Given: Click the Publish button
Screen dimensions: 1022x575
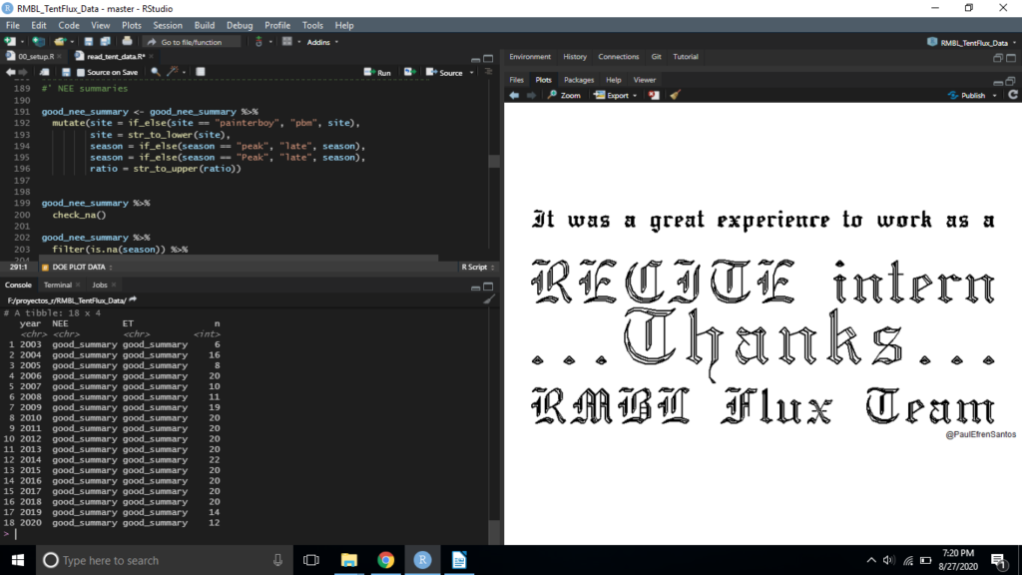Looking at the screenshot, I should coord(966,95).
